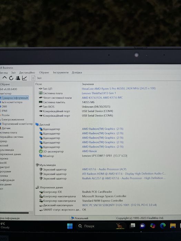Click the Дисплей section icon
This screenshot has height=241, width=181.
[x=37, y=124]
